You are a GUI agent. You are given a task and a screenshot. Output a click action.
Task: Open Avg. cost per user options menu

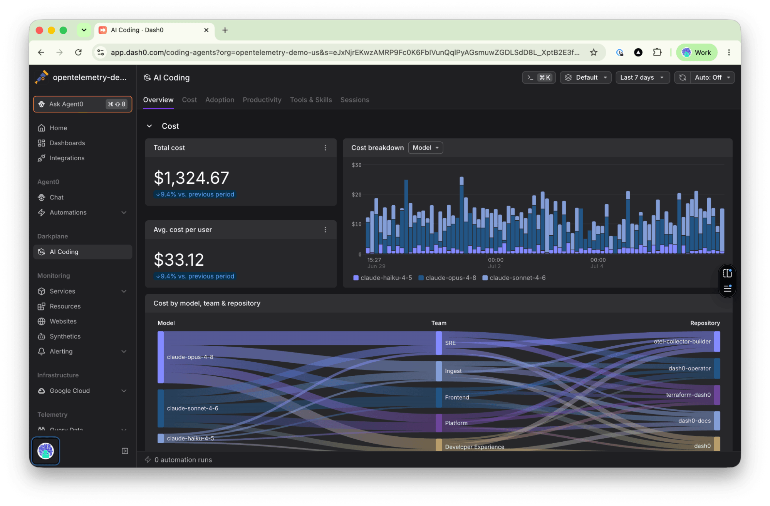pos(325,230)
